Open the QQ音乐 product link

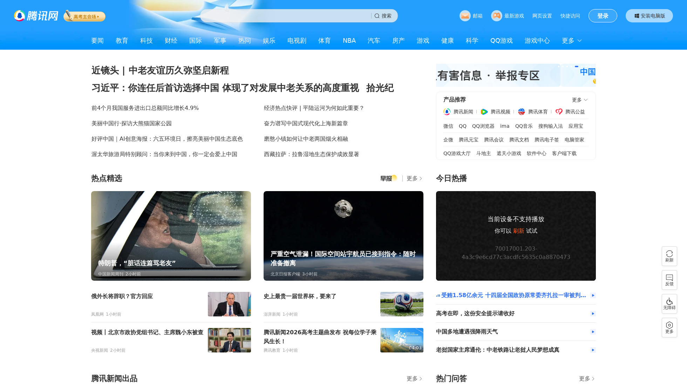[524, 126]
